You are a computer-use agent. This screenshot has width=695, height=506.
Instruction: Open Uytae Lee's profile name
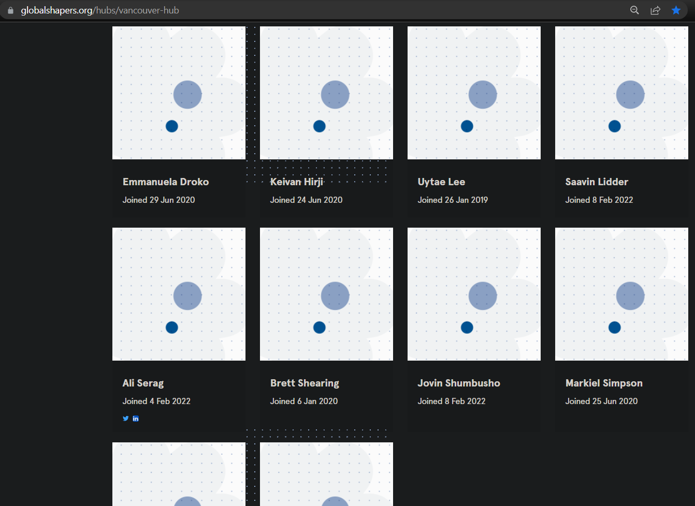click(441, 182)
